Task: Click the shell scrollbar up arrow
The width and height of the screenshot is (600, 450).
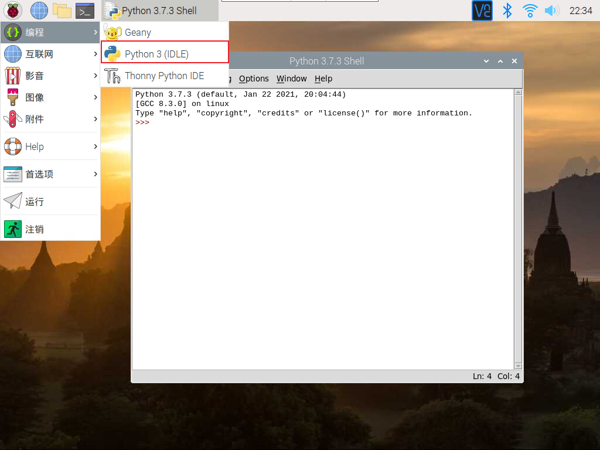Action: pos(518,92)
